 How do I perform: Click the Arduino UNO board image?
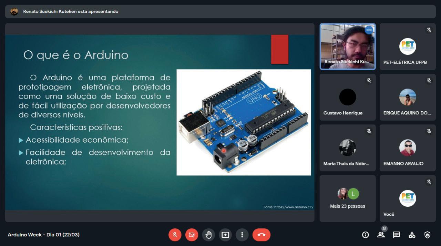(x=244, y=122)
